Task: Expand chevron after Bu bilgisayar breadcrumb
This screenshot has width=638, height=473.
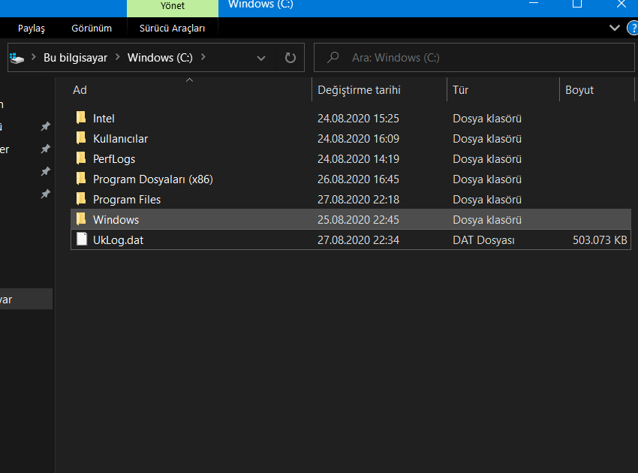Action: 118,57
